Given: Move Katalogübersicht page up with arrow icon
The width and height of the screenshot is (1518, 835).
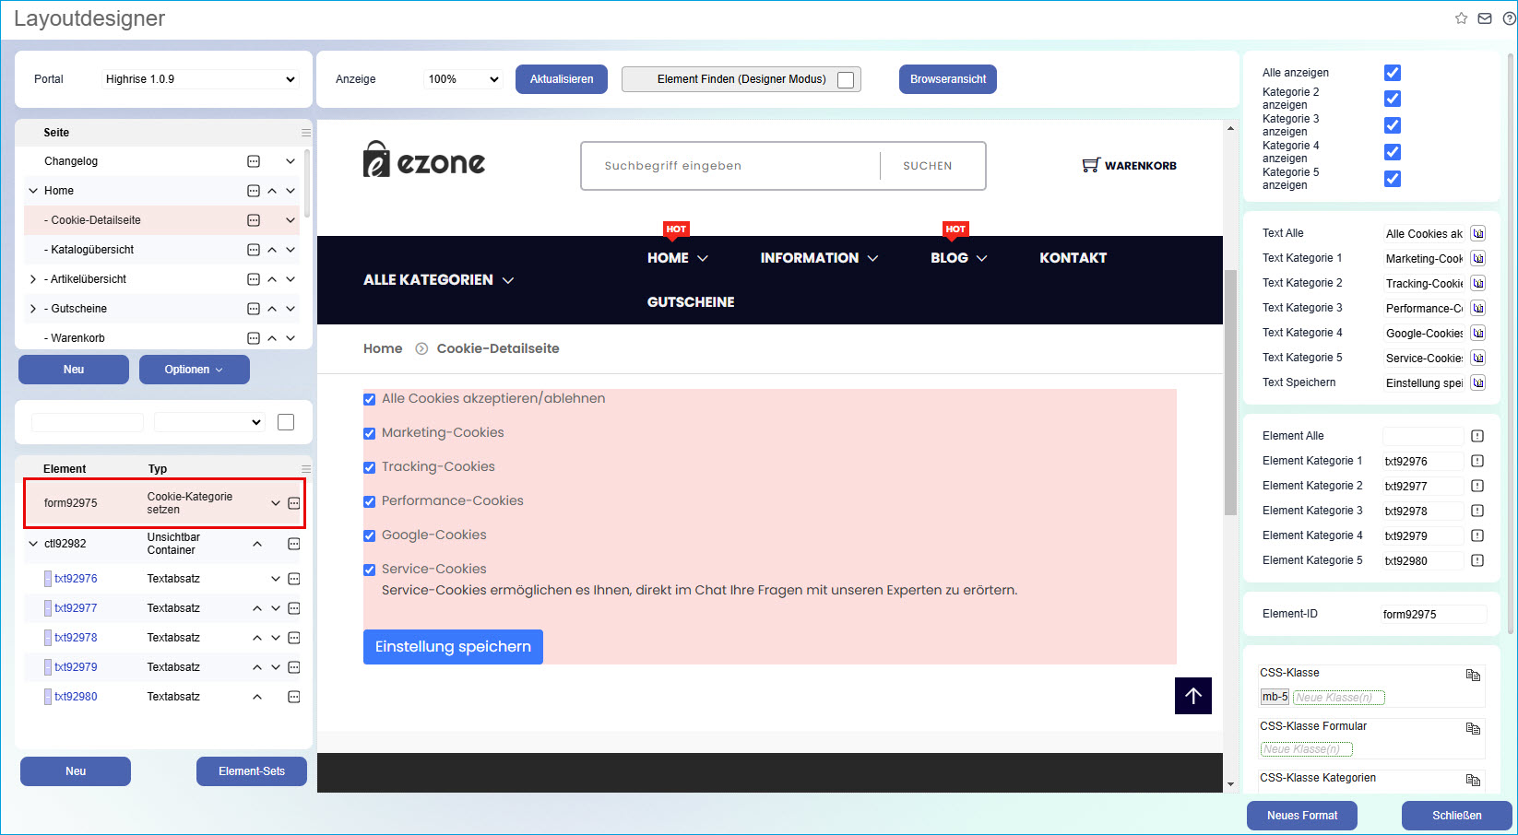Looking at the screenshot, I should point(272,250).
